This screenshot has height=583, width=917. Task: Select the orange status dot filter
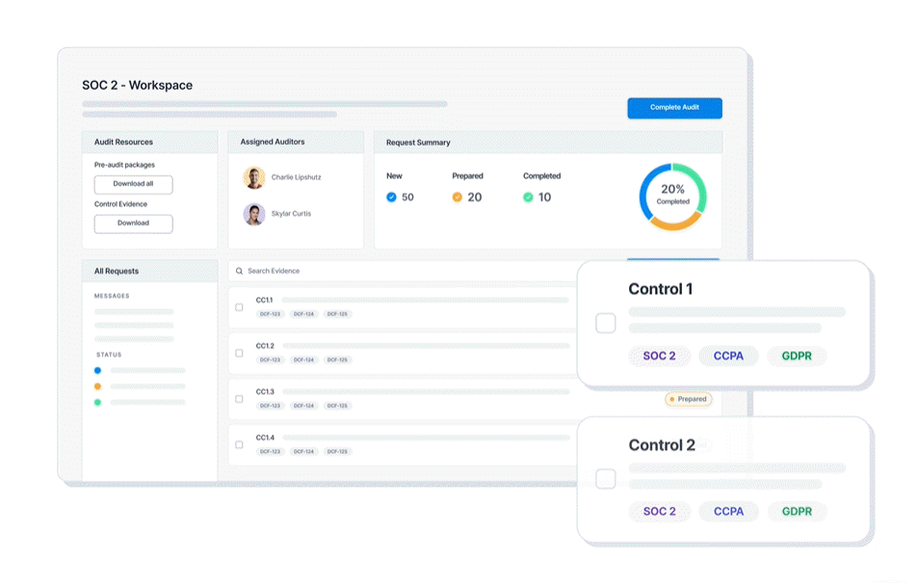pos(97,386)
